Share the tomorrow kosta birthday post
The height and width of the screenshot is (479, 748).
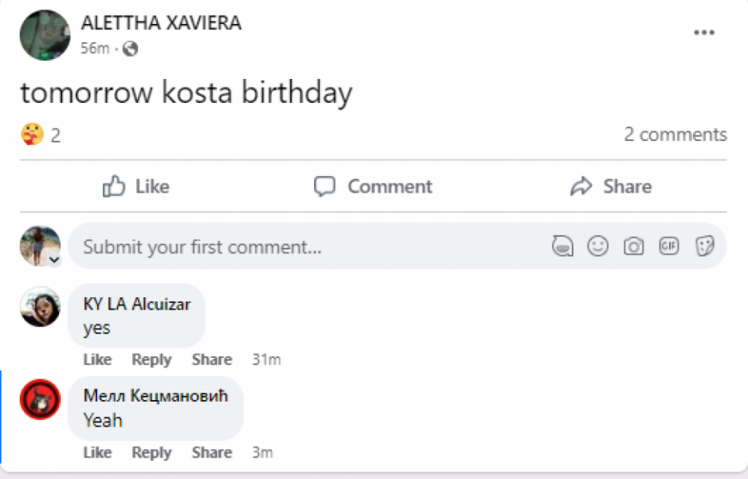coord(611,187)
